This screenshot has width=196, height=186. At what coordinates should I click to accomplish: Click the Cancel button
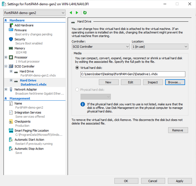tap(153, 181)
